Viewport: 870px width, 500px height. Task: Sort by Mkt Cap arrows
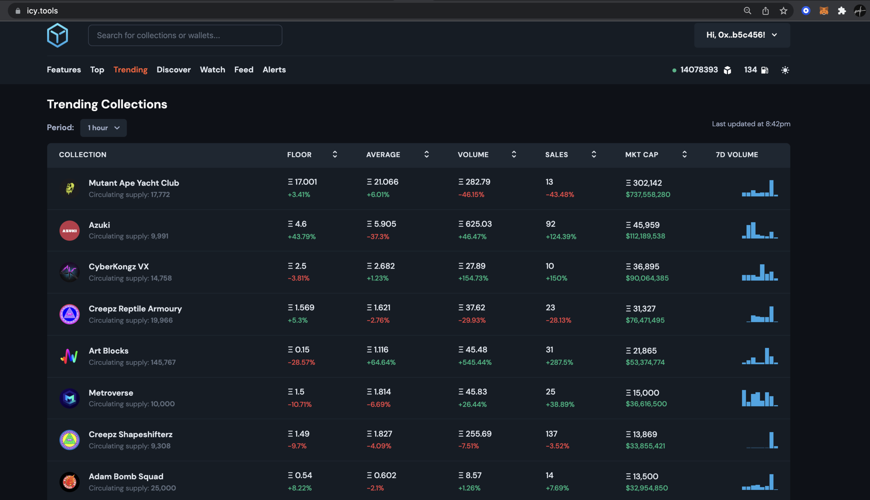click(x=684, y=155)
